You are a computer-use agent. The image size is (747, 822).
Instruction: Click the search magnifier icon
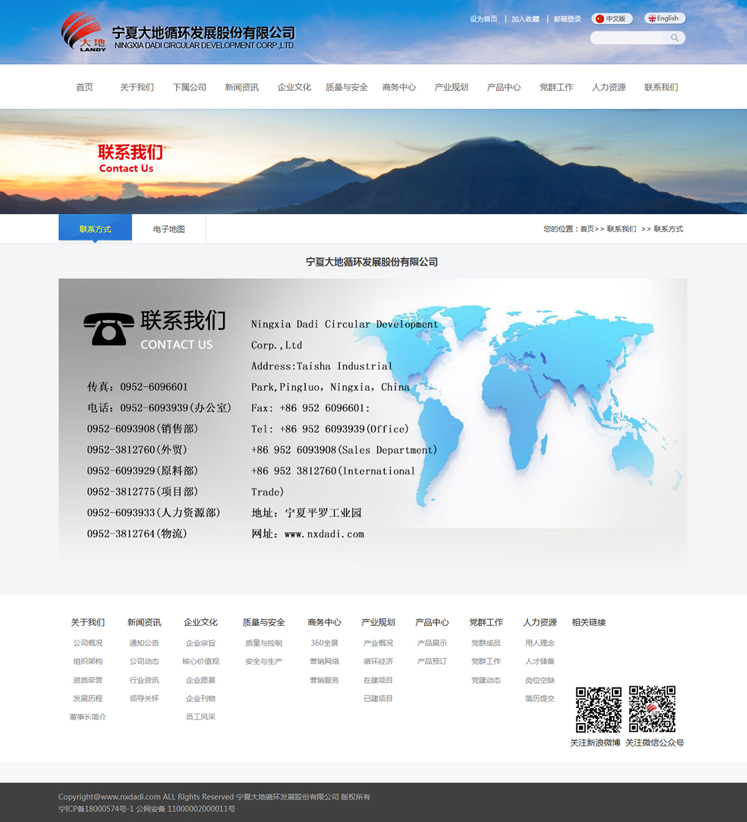point(674,38)
